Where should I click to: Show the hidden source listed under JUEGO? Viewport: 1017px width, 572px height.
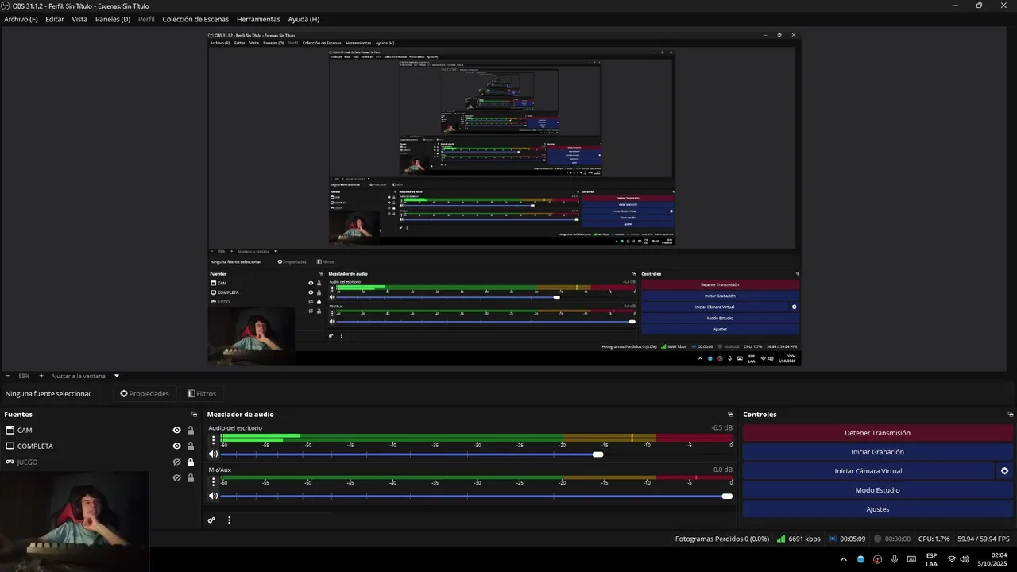point(177,477)
